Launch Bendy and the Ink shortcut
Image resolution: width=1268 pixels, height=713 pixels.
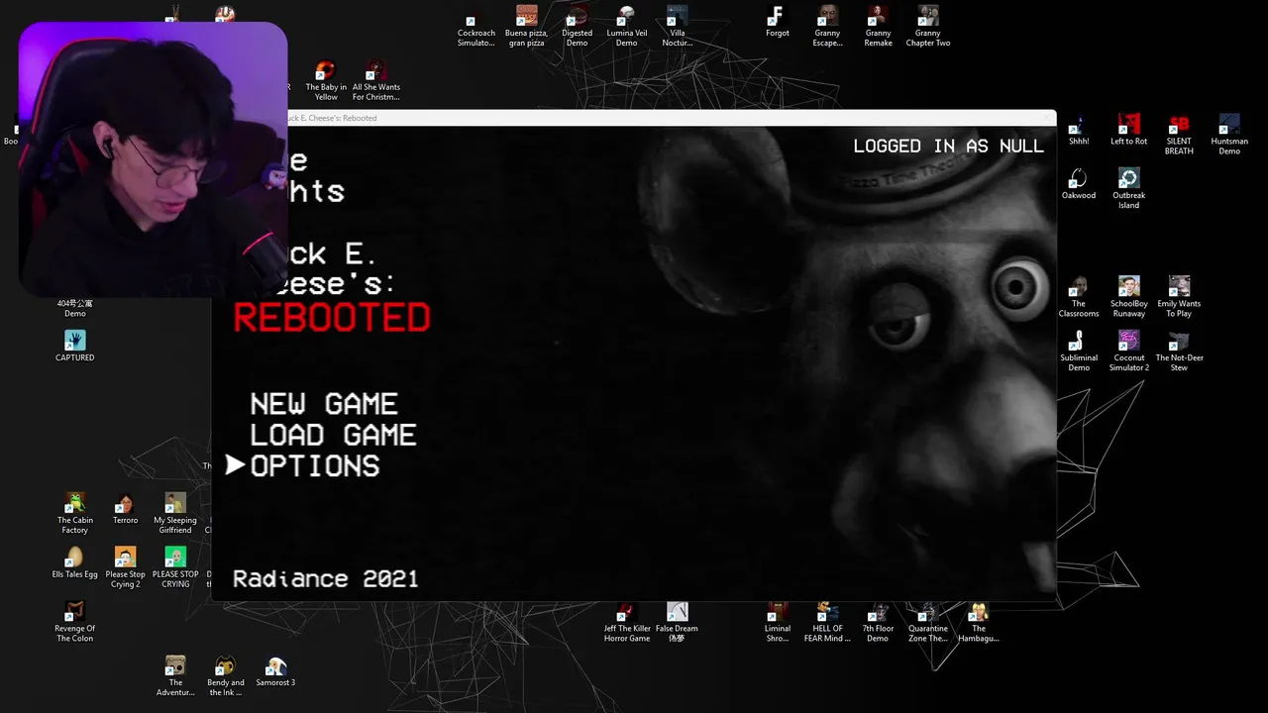click(225, 676)
